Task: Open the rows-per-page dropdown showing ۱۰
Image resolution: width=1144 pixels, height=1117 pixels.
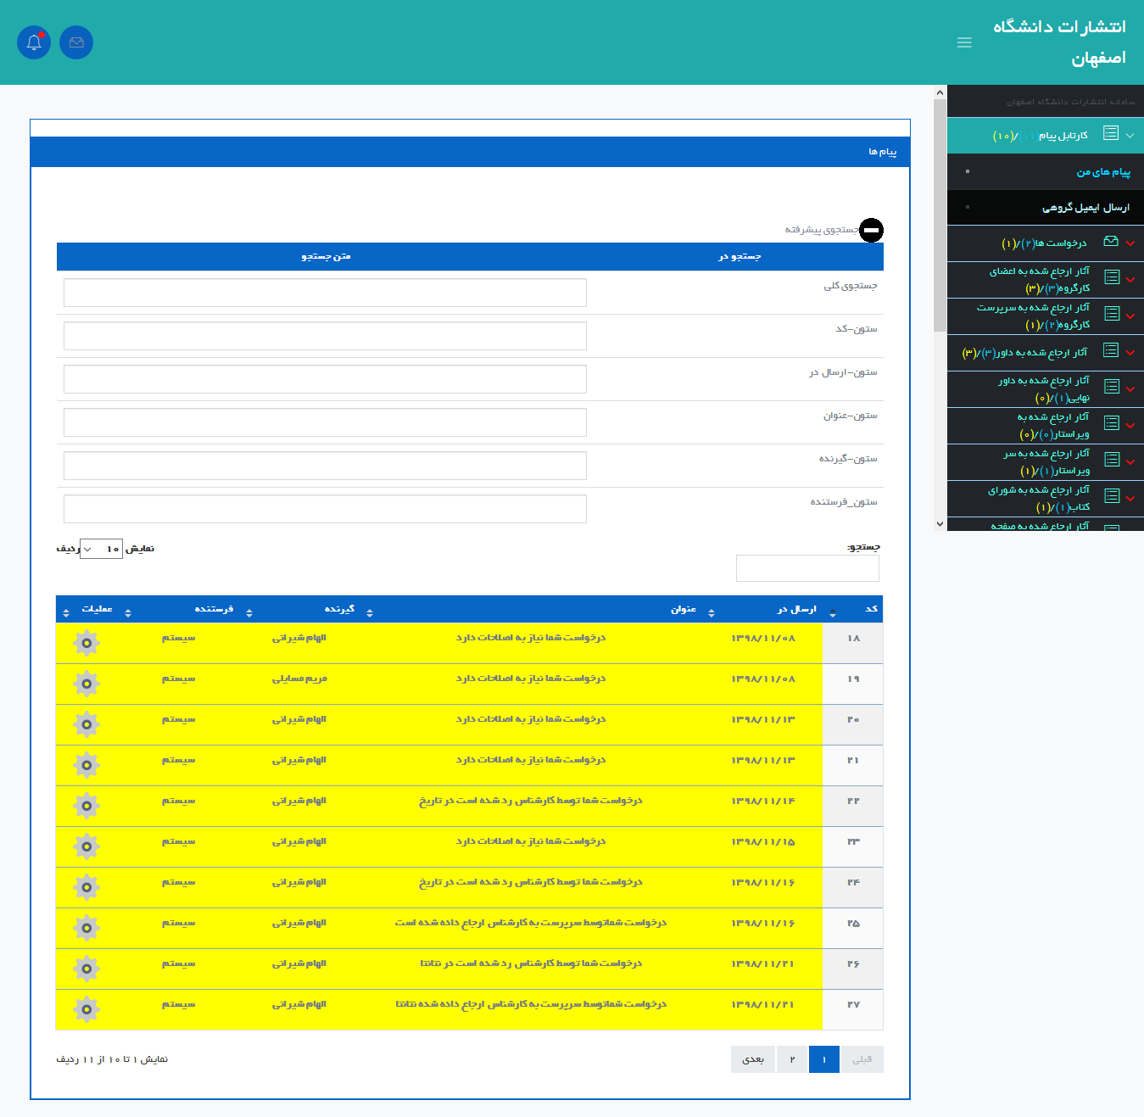Action: tap(101, 549)
